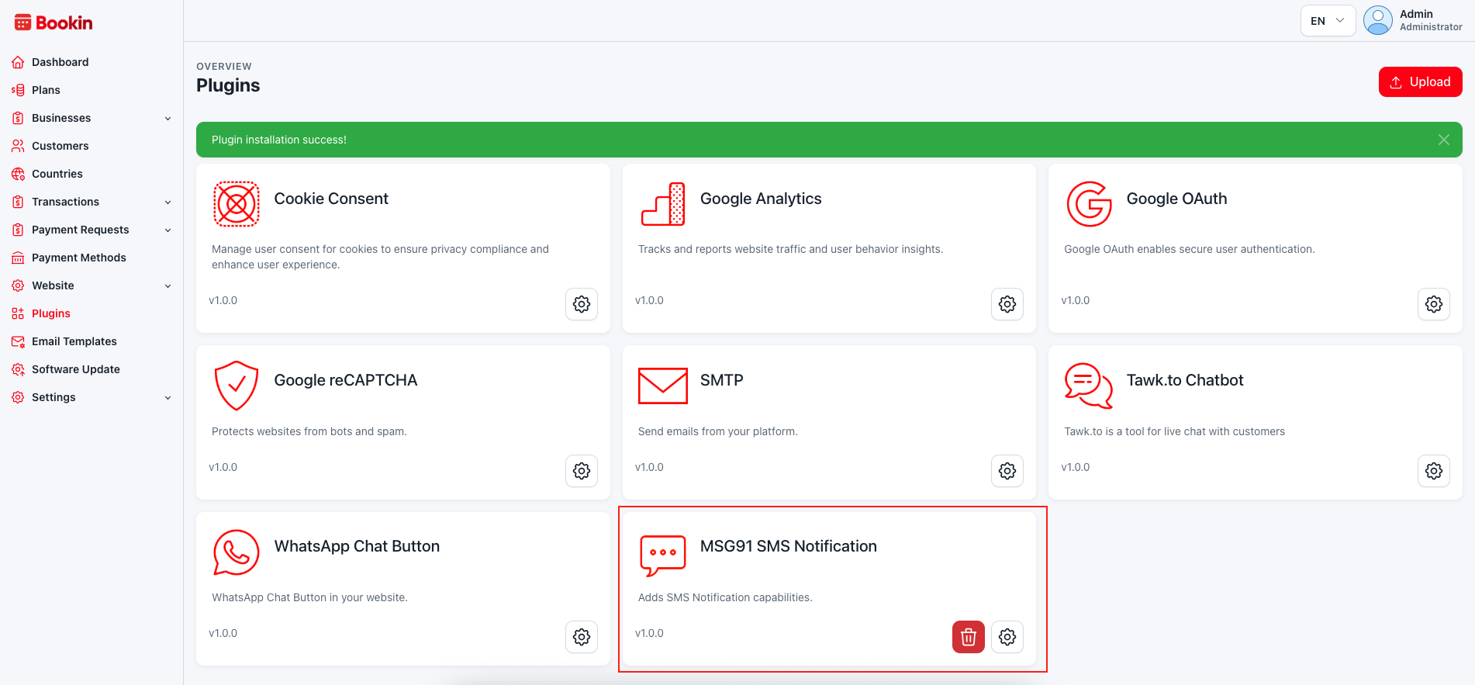The image size is (1475, 685).
Task: Click the Settings gear icon in sidebar
Action: click(18, 397)
